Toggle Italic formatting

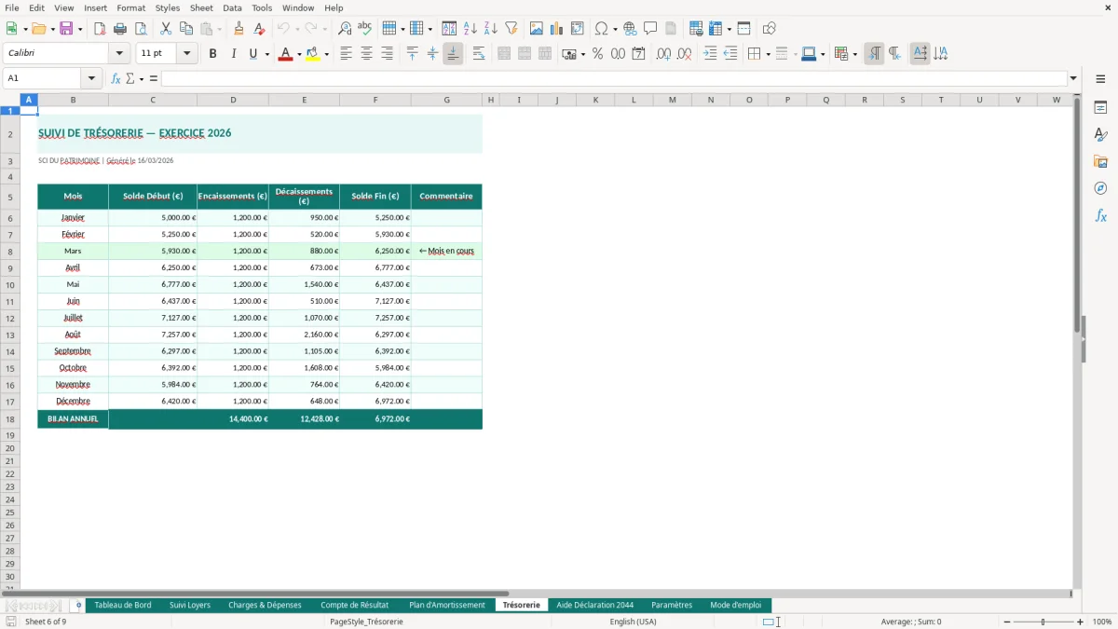click(233, 54)
